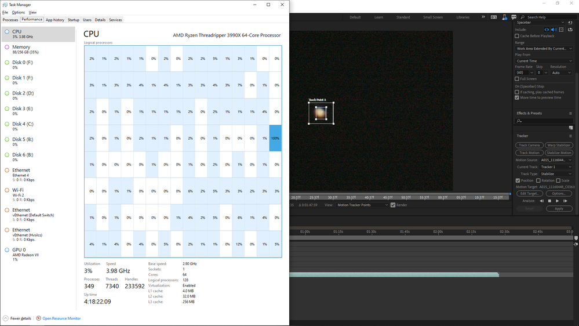Select Wi-Fi in Task Manager sidebar
The image size is (579, 326).
(38, 194)
